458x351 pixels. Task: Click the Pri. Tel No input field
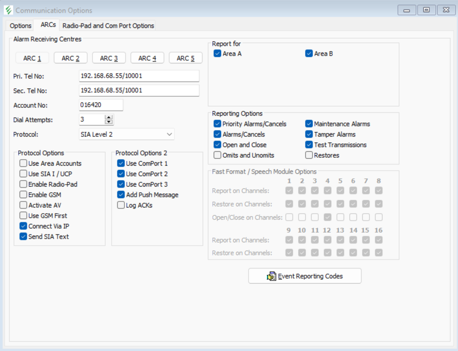(139, 76)
